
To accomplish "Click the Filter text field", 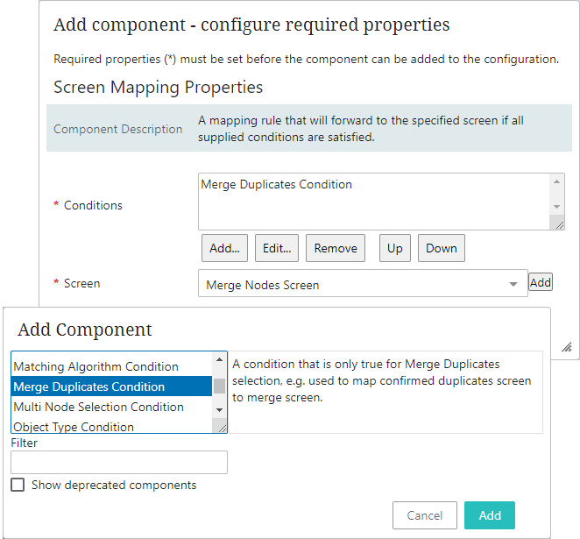I will click(119, 462).
